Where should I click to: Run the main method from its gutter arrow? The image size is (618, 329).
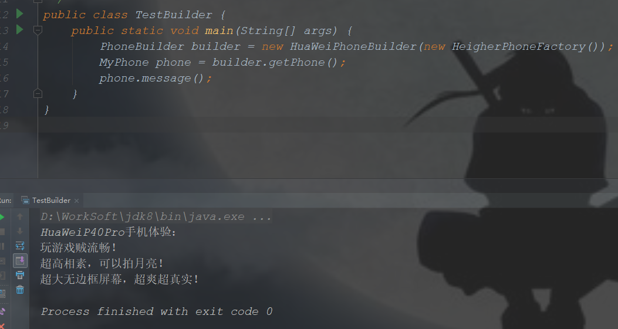20,29
